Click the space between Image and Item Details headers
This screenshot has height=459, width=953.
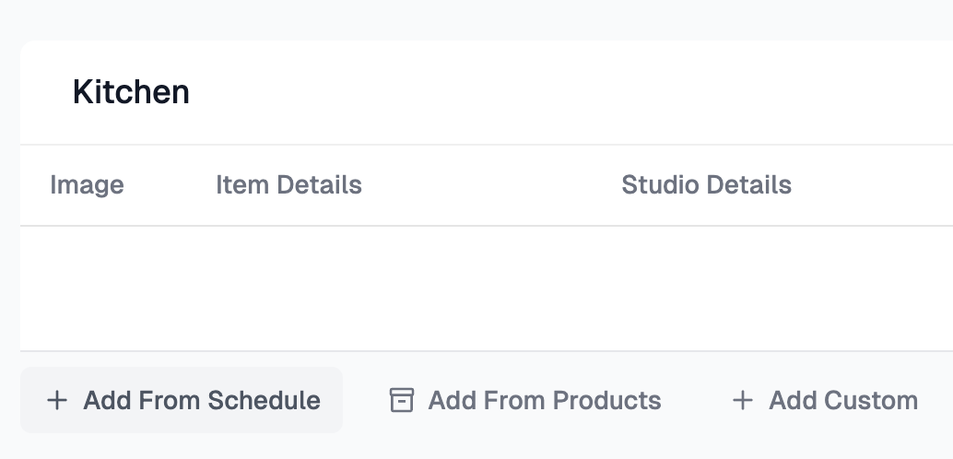(x=171, y=185)
